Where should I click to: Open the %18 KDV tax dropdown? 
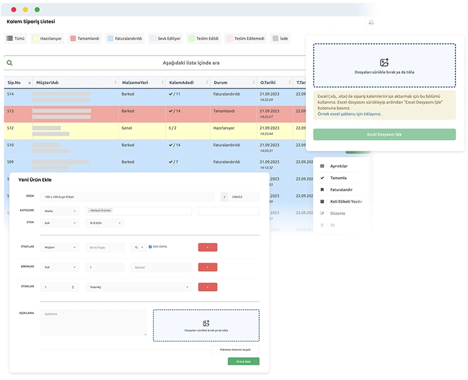point(105,223)
